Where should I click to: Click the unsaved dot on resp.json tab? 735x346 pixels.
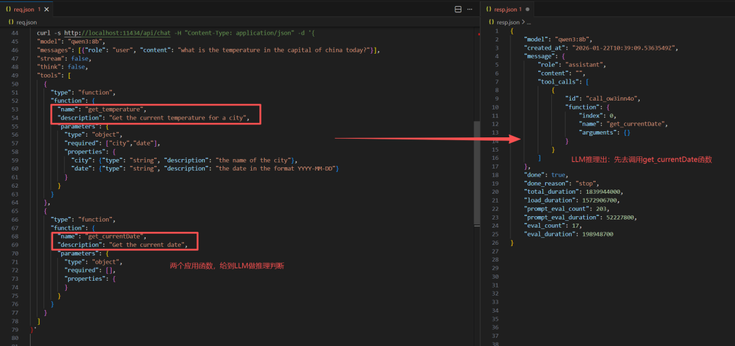[526, 10]
